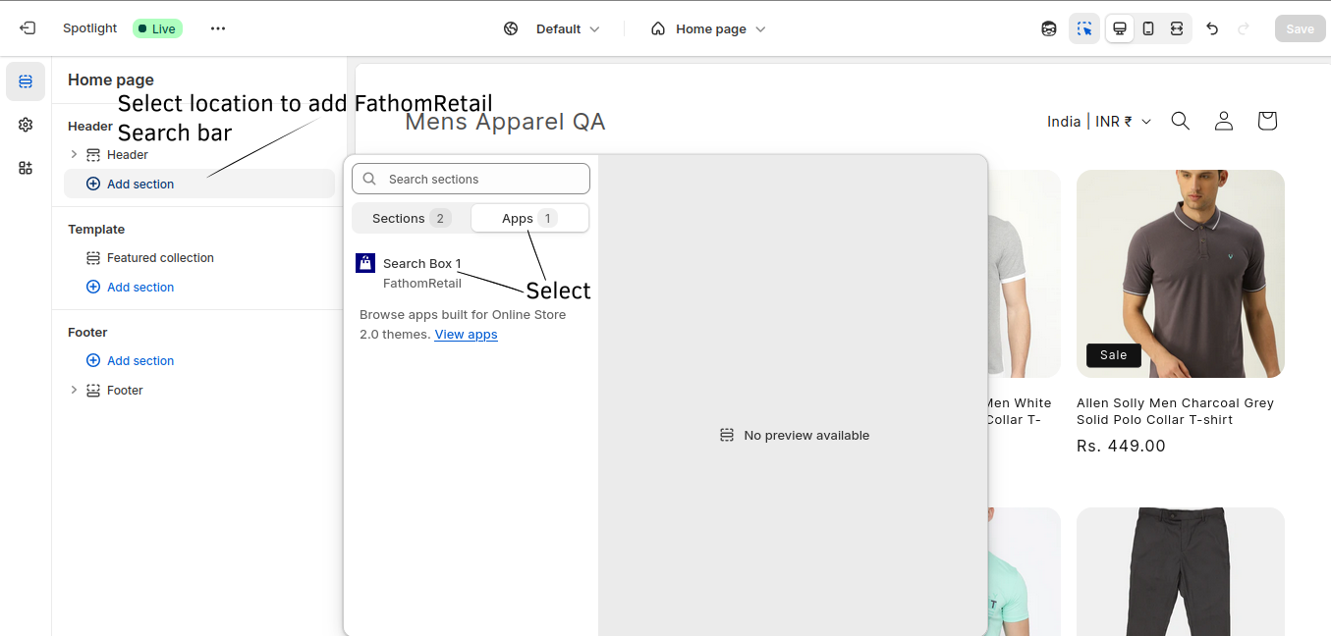Expand the Footer tree item
Viewport: 1331px width, 636px height.
pyautogui.click(x=74, y=390)
